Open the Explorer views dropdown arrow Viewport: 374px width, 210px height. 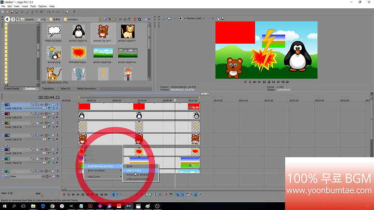coord(149,19)
